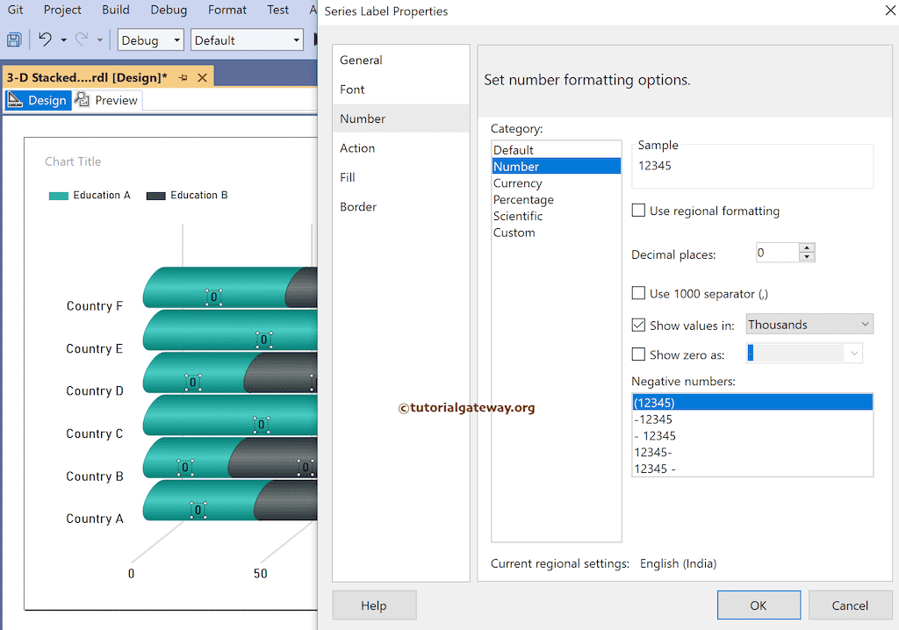Choose Custom in the Category list
899x630 pixels.
tap(556, 233)
